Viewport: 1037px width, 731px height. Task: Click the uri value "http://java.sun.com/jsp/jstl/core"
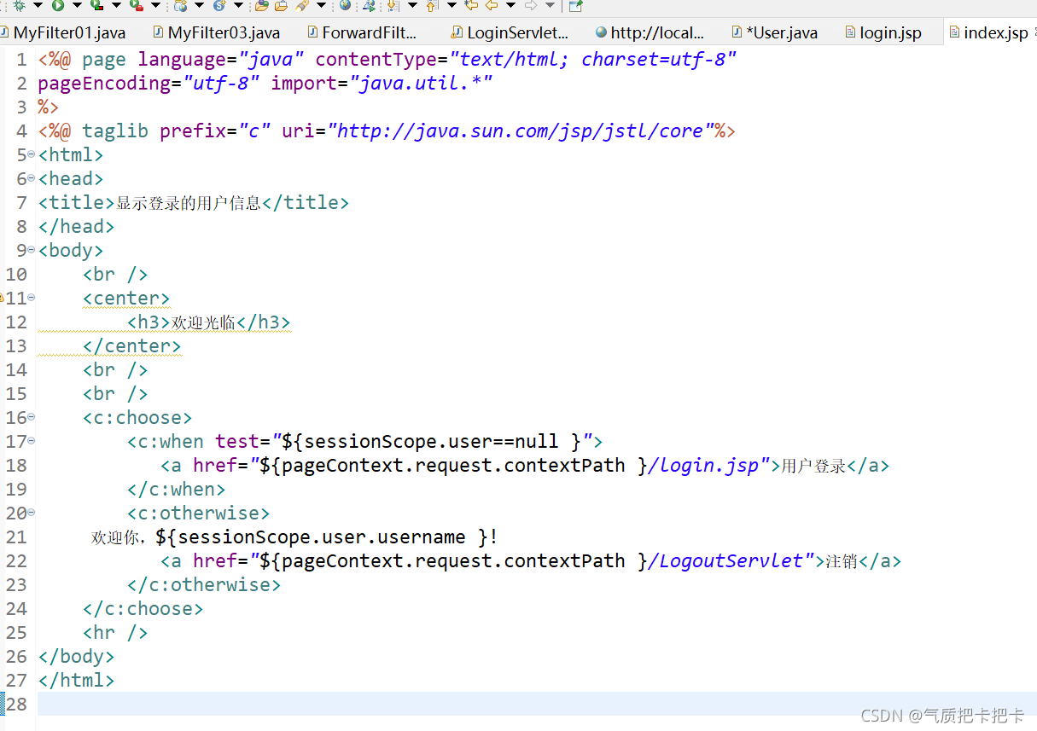521,131
